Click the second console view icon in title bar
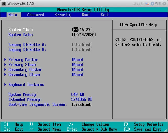Viewport: 168px width, 133px height. [138, 4]
